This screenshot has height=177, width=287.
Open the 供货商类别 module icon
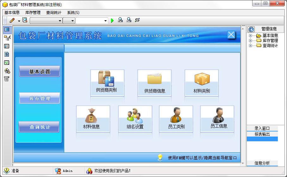(107, 83)
